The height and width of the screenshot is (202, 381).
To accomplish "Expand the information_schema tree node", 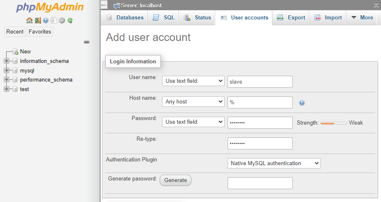I will [x=7, y=61].
